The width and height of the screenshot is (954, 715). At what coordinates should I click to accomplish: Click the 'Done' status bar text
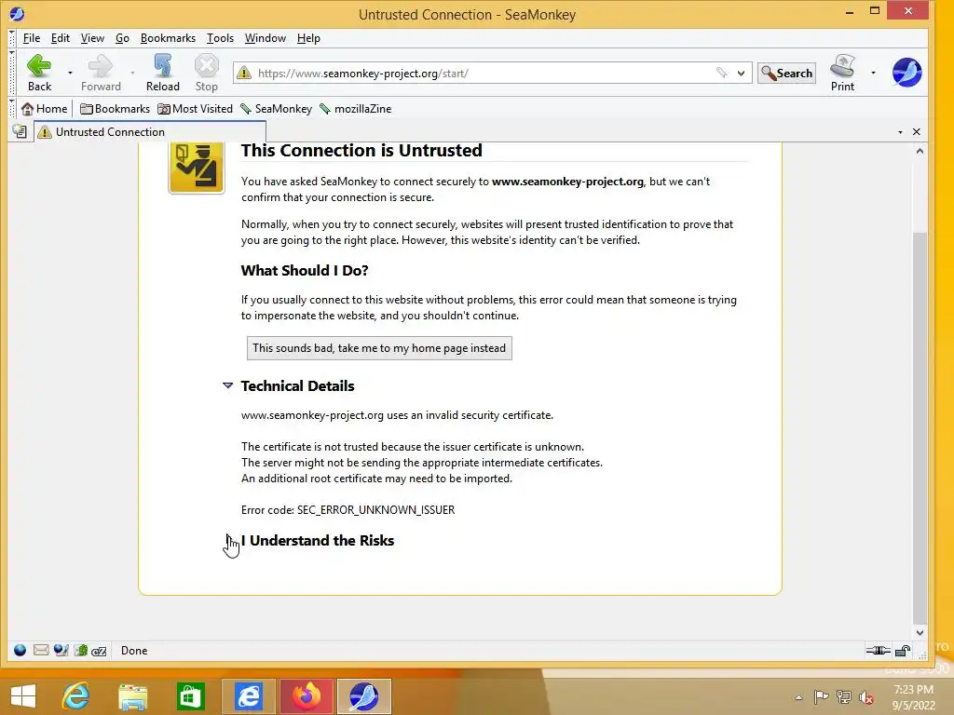[x=134, y=651]
